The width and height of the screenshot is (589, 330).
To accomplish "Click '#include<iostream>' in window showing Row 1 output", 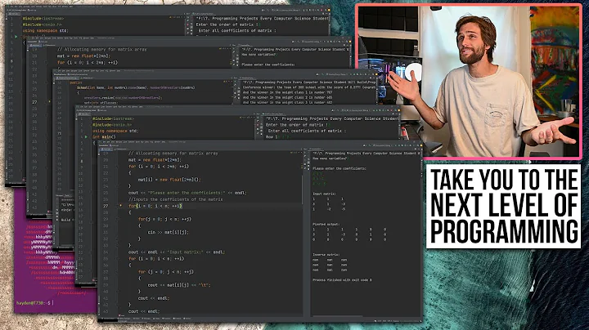I will 113,118.
